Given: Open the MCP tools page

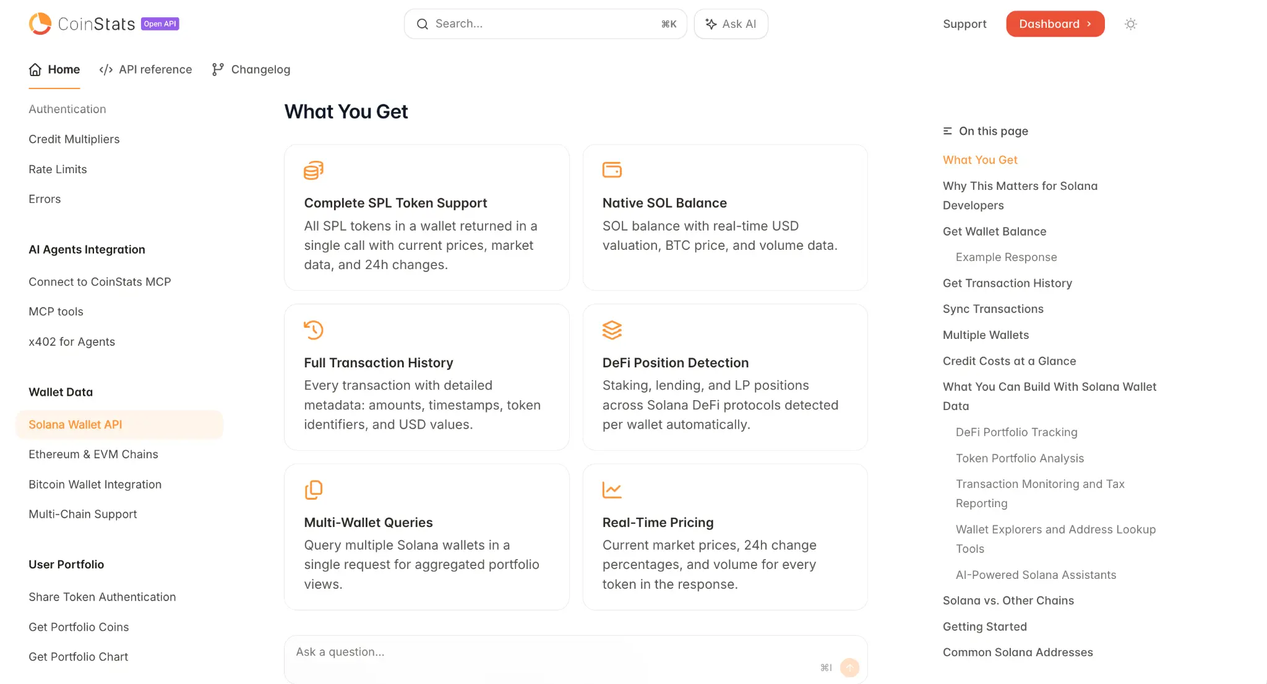Looking at the screenshot, I should pos(56,312).
